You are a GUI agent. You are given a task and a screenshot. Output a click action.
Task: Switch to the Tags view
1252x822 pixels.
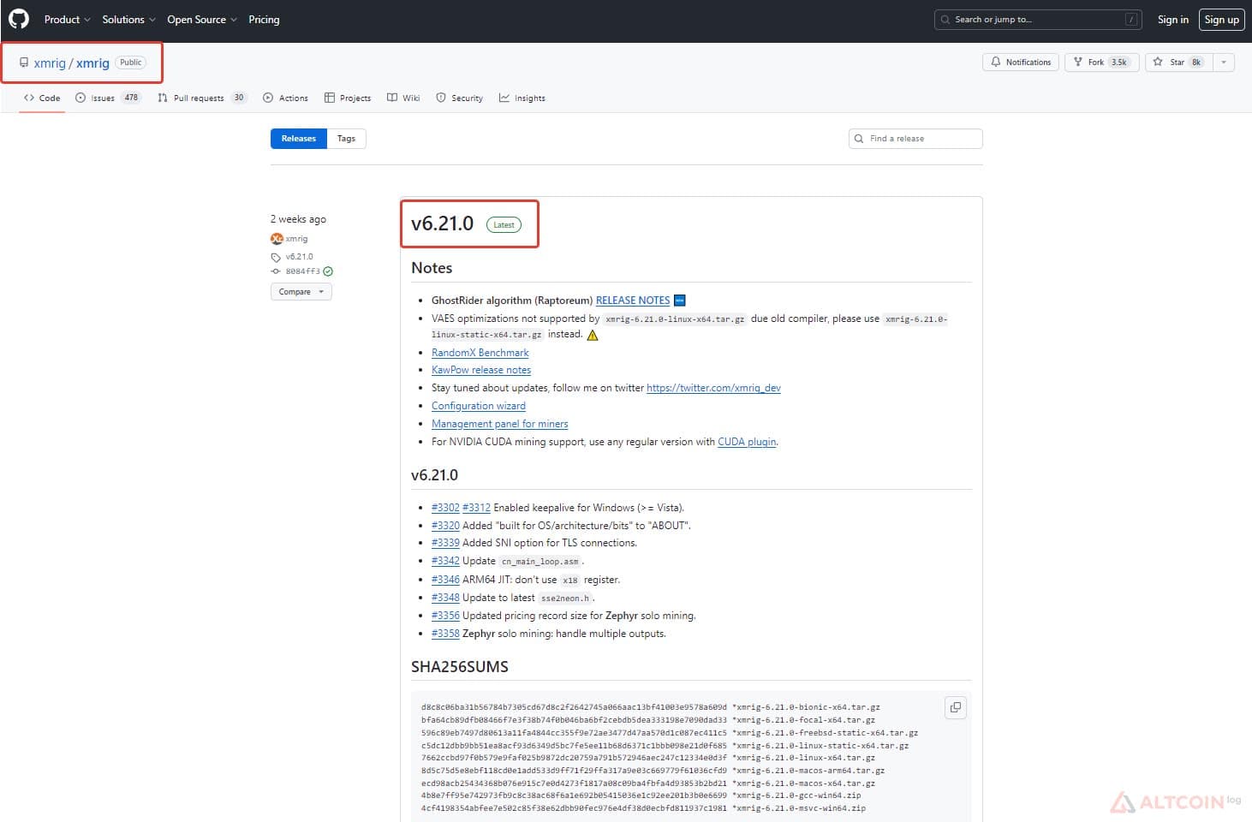click(x=346, y=139)
